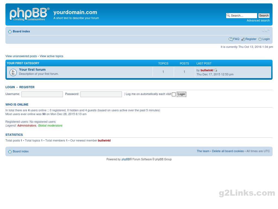Open Your first forum
Image resolution: width=278 pixels, height=209 pixels.
[x=32, y=69]
